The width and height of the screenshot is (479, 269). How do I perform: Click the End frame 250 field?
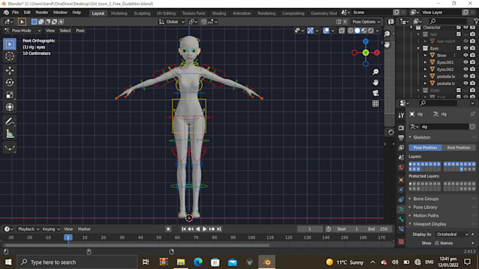tap(378, 229)
